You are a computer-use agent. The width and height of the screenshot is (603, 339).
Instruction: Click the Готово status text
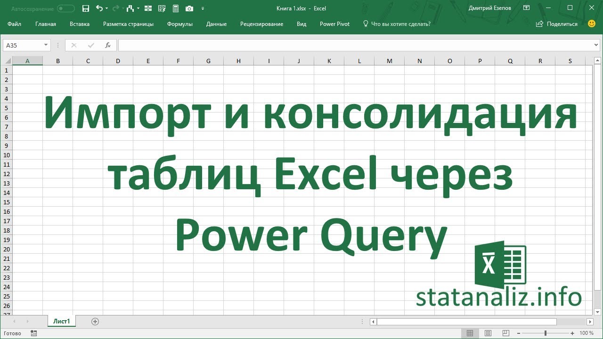[12, 333]
